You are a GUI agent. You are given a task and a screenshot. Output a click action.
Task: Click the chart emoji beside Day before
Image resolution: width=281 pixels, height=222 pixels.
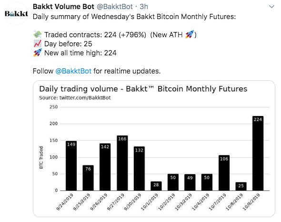pyautogui.click(x=38, y=43)
